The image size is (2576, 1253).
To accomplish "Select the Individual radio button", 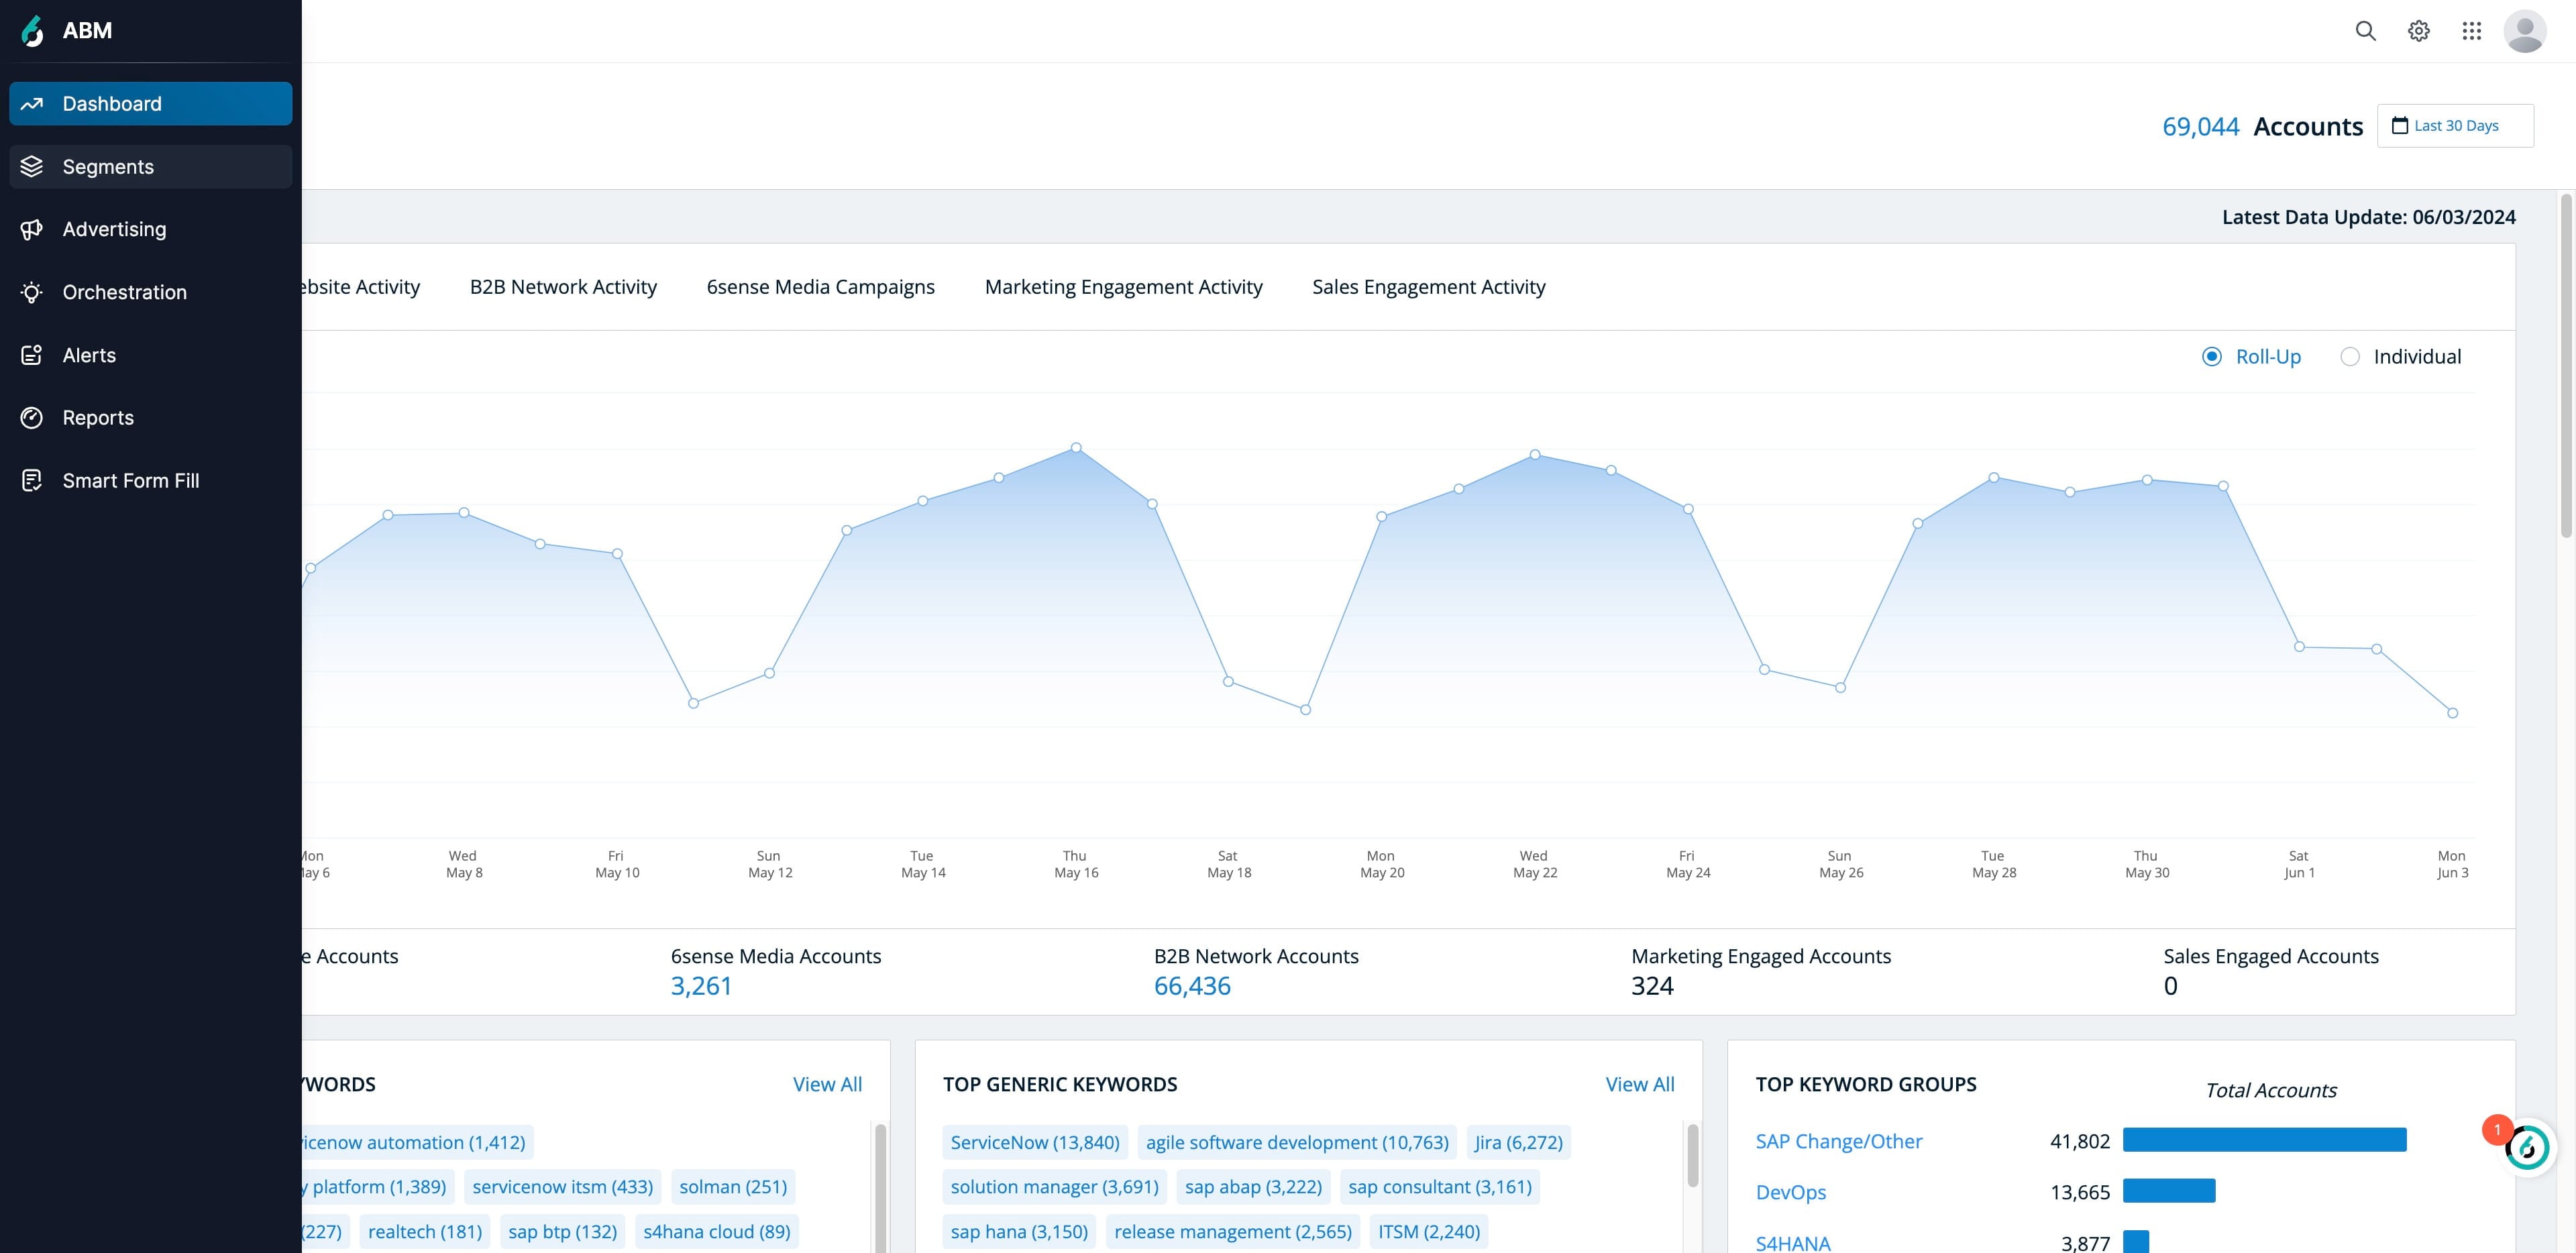I will point(2350,357).
